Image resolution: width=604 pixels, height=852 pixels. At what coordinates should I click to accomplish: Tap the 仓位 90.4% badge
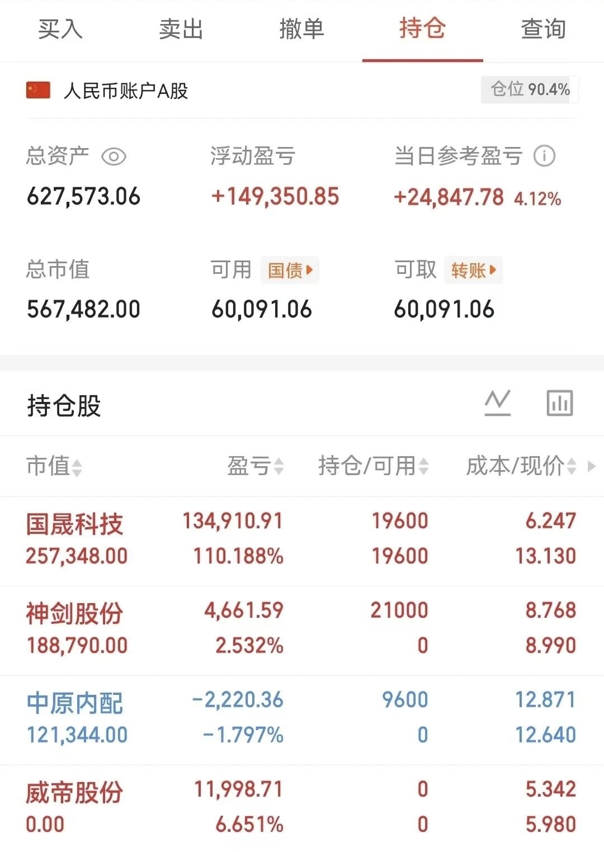pyautogui.click(x=530, y=89)
